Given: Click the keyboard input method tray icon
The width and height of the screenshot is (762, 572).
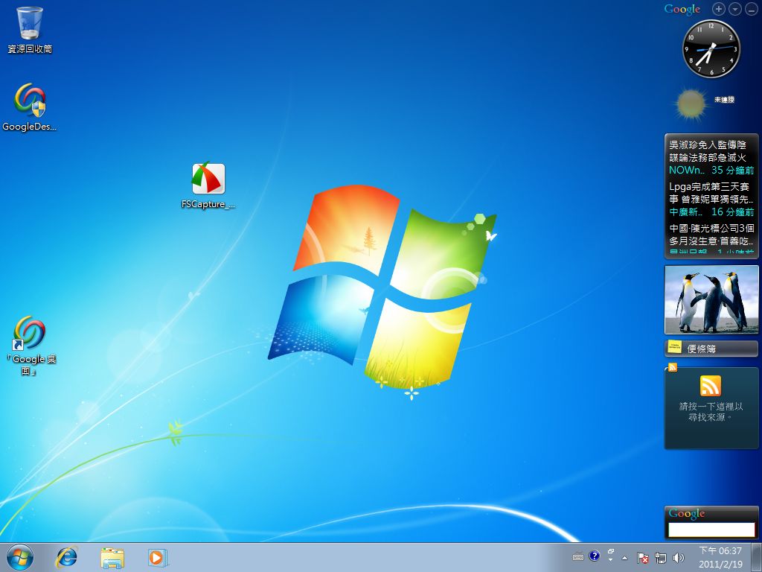Looking at the screenshot, I should [x=577, y=557].
